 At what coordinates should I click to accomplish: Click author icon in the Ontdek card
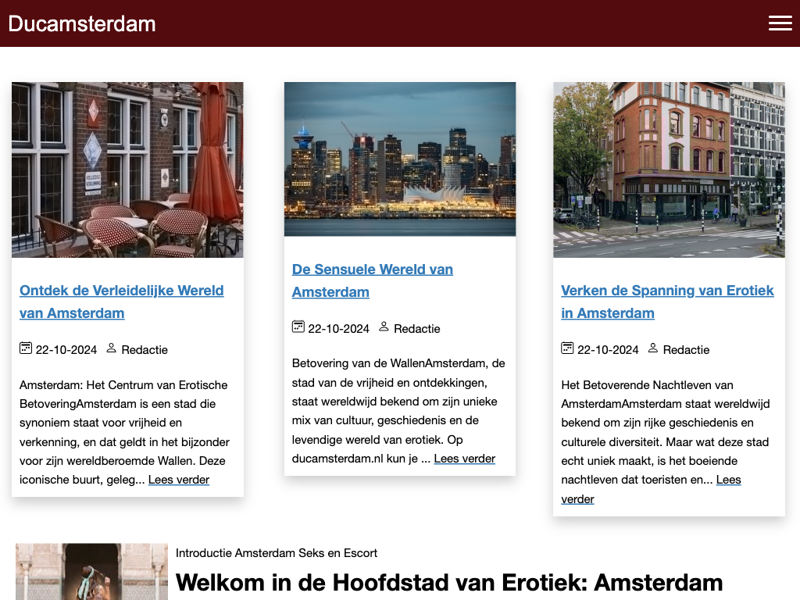(111, 348)
